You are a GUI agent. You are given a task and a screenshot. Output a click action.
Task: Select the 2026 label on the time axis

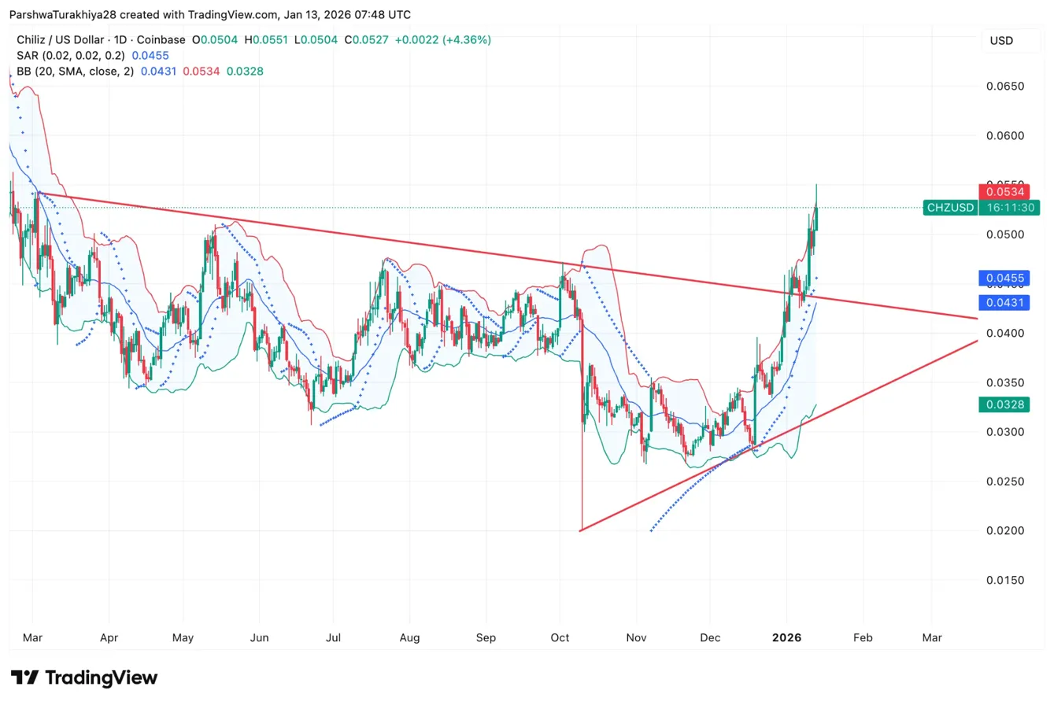click(786, 638)
